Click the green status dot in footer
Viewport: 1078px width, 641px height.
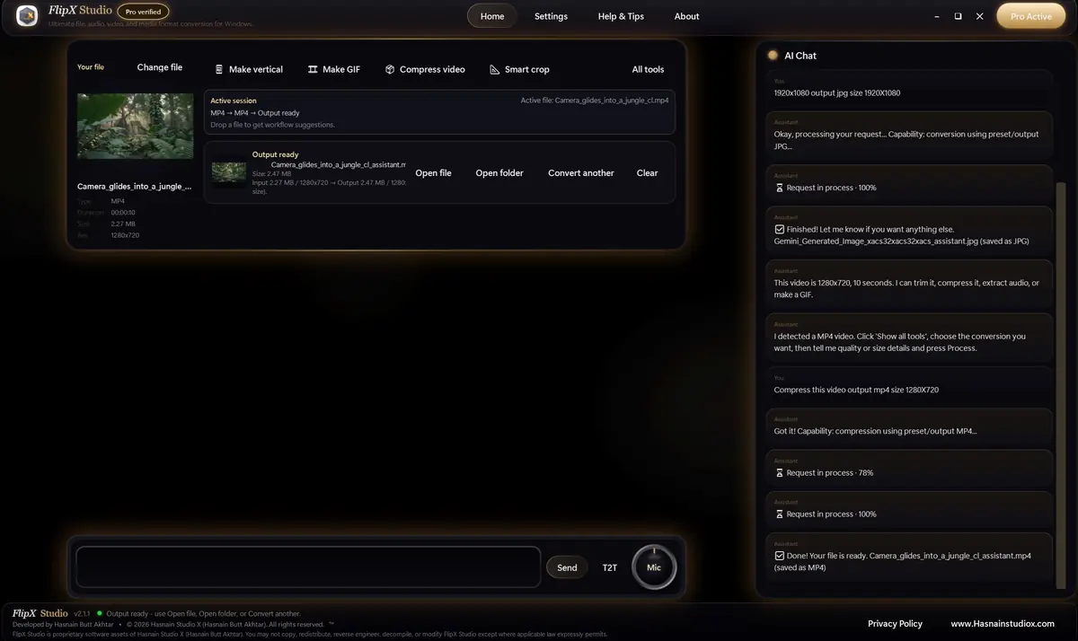99,613
